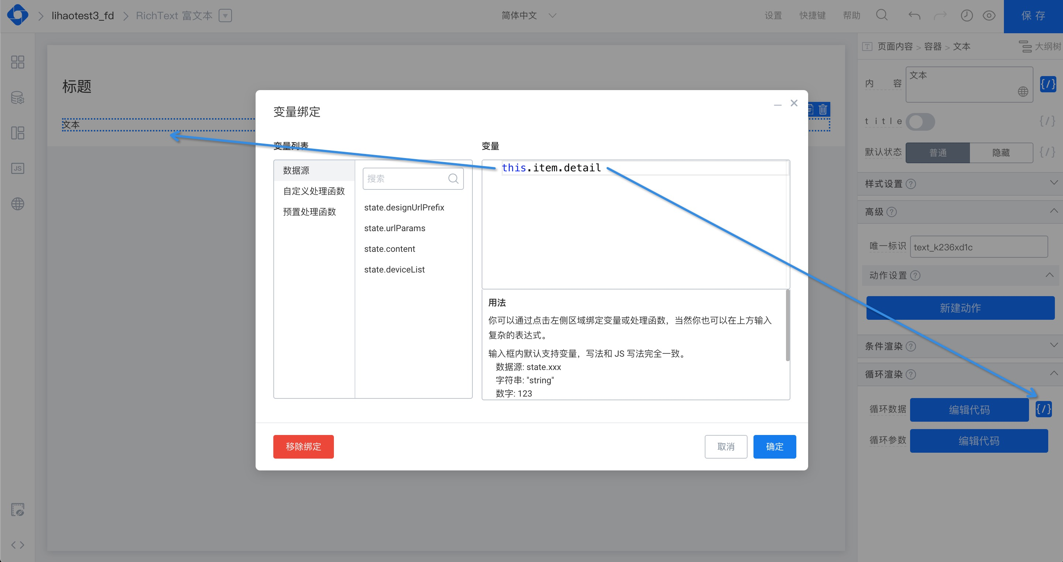Click the globe internationalization sidebar icon
The height and width of the screenshot is (562, 1063).
(x=17, y=204)
